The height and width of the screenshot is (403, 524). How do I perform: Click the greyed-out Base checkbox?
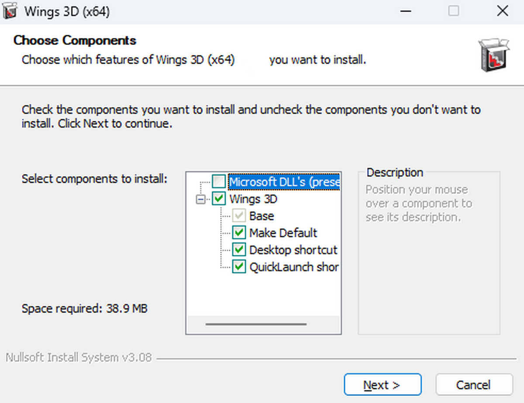point(239,216)
